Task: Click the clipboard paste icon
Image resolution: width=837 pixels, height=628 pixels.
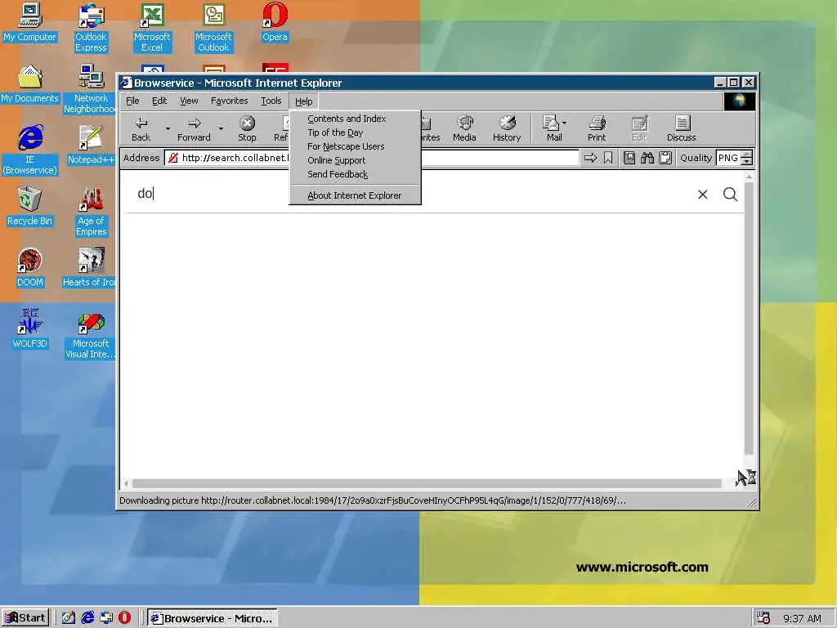Action: [x=665, y=158]
